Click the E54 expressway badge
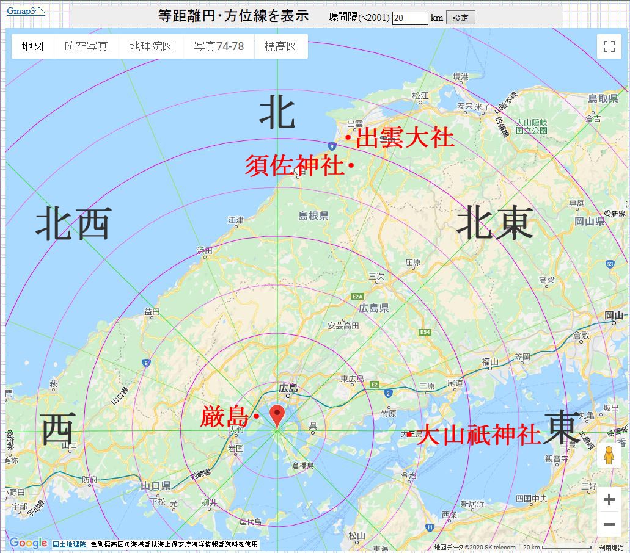This screenshot has height=553, width=630. [x=425, y=332]
